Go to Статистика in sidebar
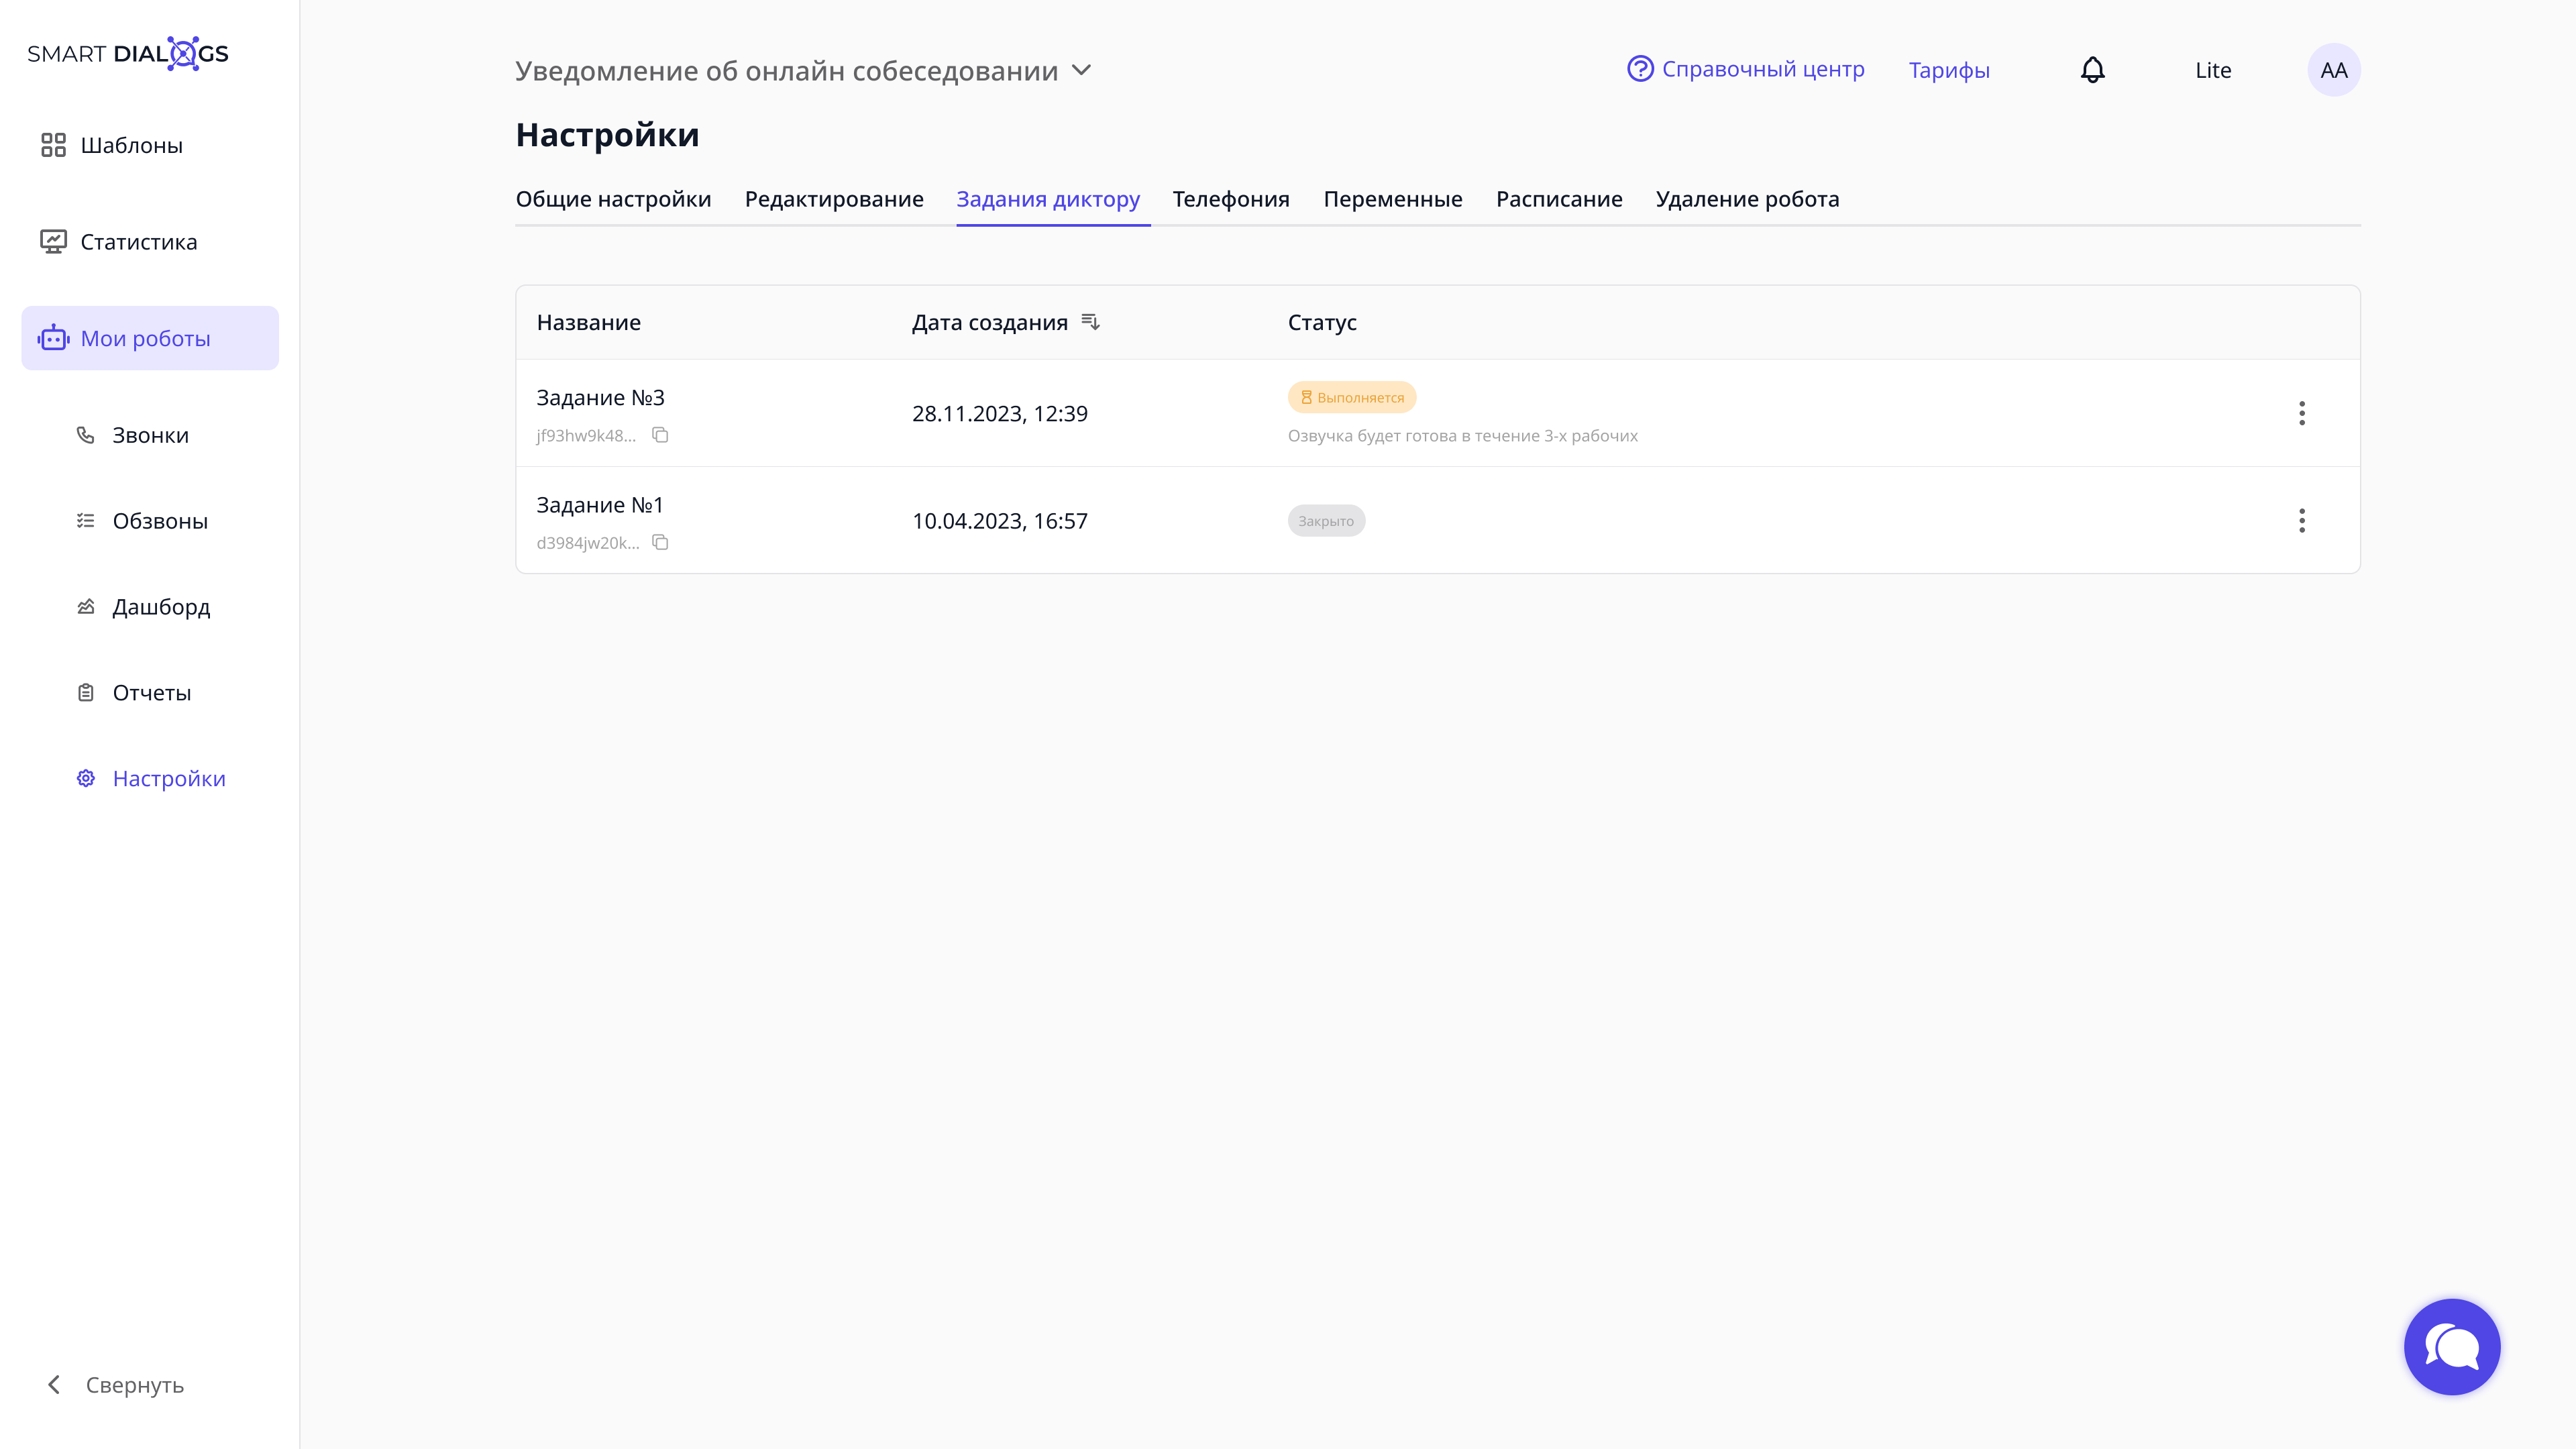The width and height of the screenshot is (2576, 1449). tap(139, 242)
